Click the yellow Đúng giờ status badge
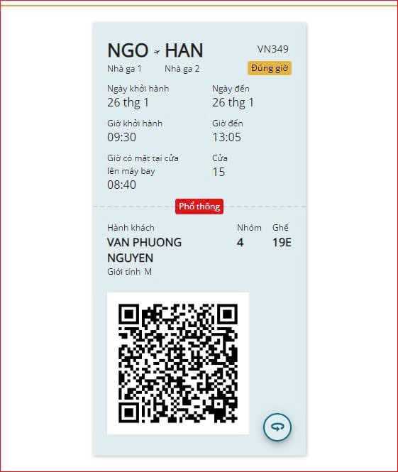 click(x=270, y=68)
